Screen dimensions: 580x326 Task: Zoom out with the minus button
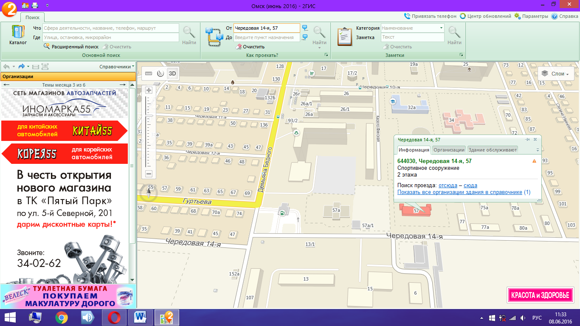(x=149, y=174)
